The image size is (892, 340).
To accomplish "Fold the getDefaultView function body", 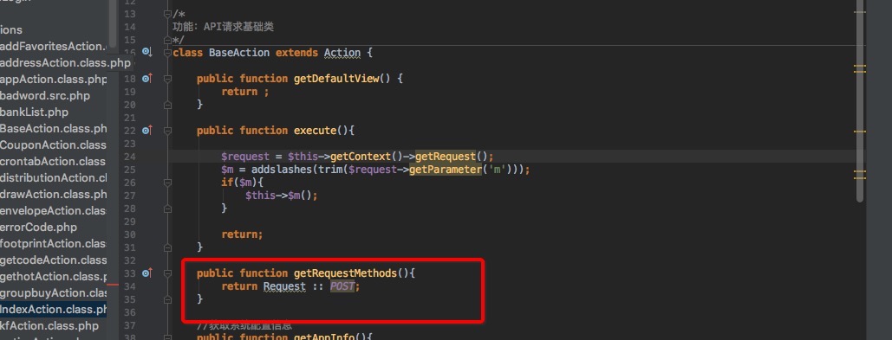I will coord(167,79).
